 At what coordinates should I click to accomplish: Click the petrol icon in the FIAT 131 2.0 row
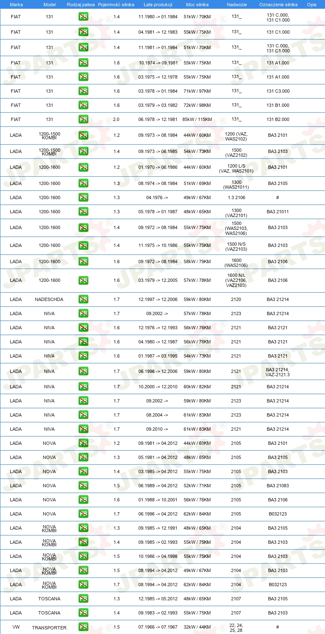[x=83, y=119]
